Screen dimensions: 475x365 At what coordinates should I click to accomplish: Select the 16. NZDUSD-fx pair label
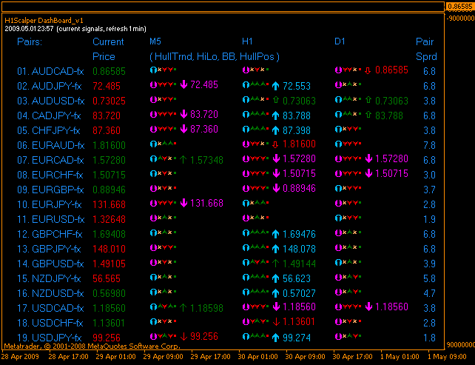[50, 293]
